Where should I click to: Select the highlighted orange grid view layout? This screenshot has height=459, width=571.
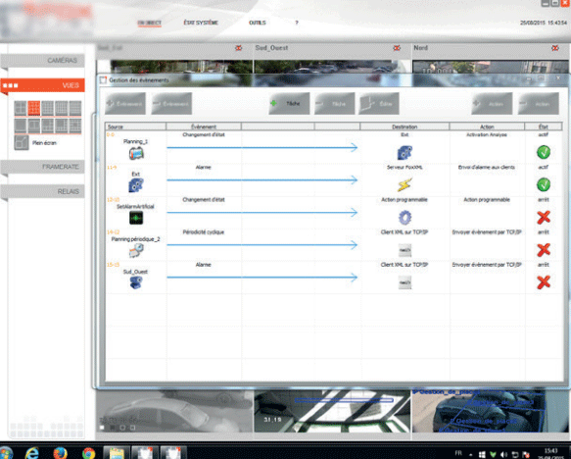click(x=34, y=108)
